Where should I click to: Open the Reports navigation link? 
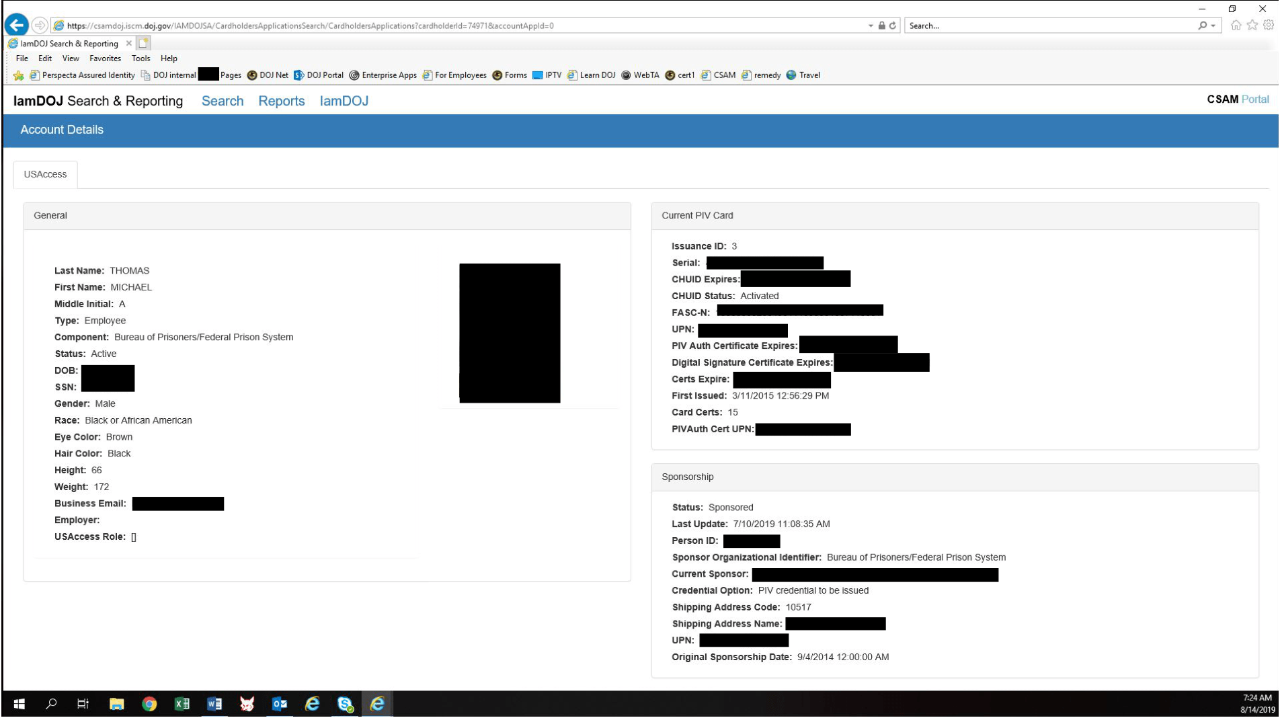[x=281, y=101]
